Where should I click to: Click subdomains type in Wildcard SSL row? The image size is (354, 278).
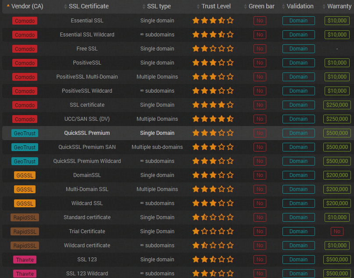coord(157,203)
